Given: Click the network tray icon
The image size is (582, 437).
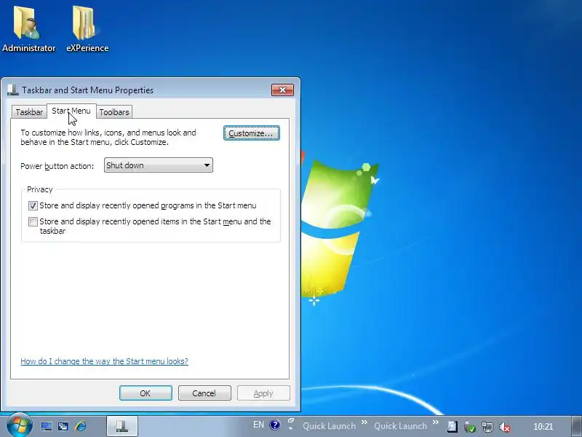Looking at the screenshot, I should point(487,427).
